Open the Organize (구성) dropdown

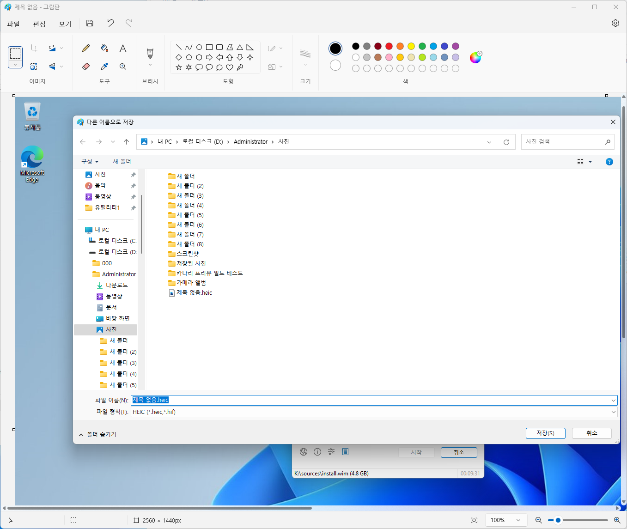coord(90,161)
